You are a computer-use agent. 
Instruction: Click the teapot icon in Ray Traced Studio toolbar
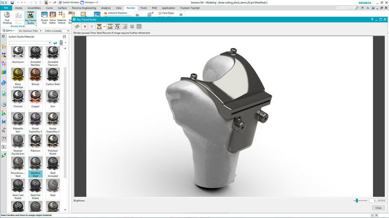tap(77, 27)
